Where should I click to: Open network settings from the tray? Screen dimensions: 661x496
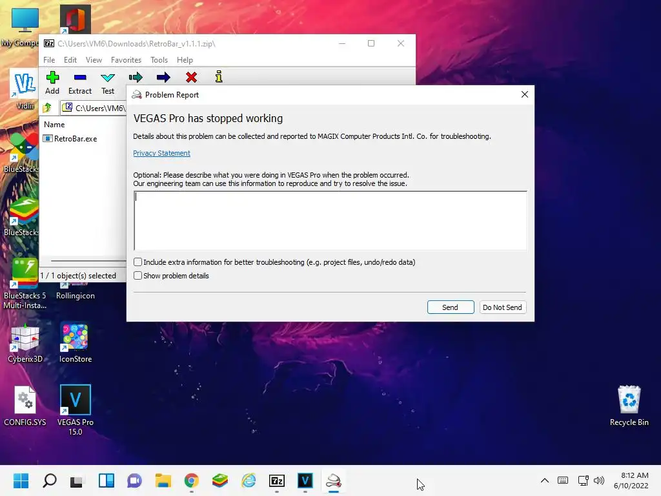pos(584,480)
